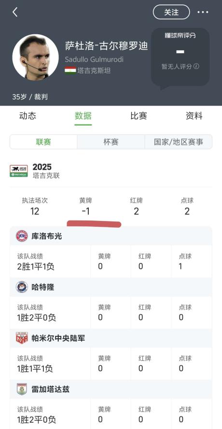Tap the Tajikistan league logo

tap(19, 171)
